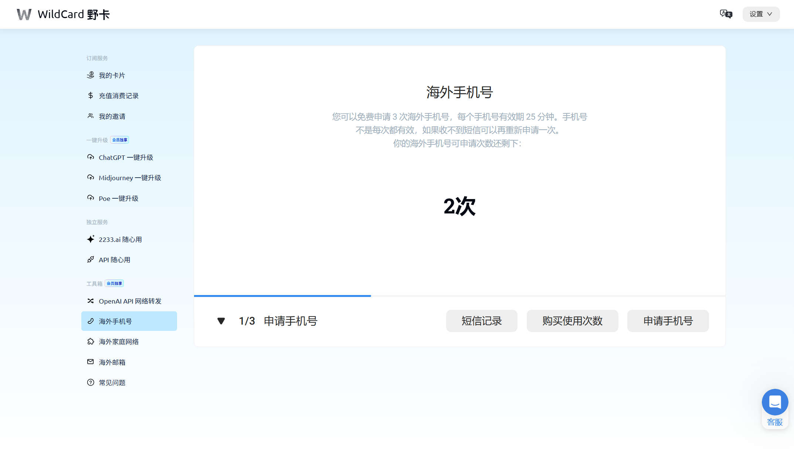Collapse the 1/3 申请手机号 step triangle
794x452 pixels.
point(221,321)
